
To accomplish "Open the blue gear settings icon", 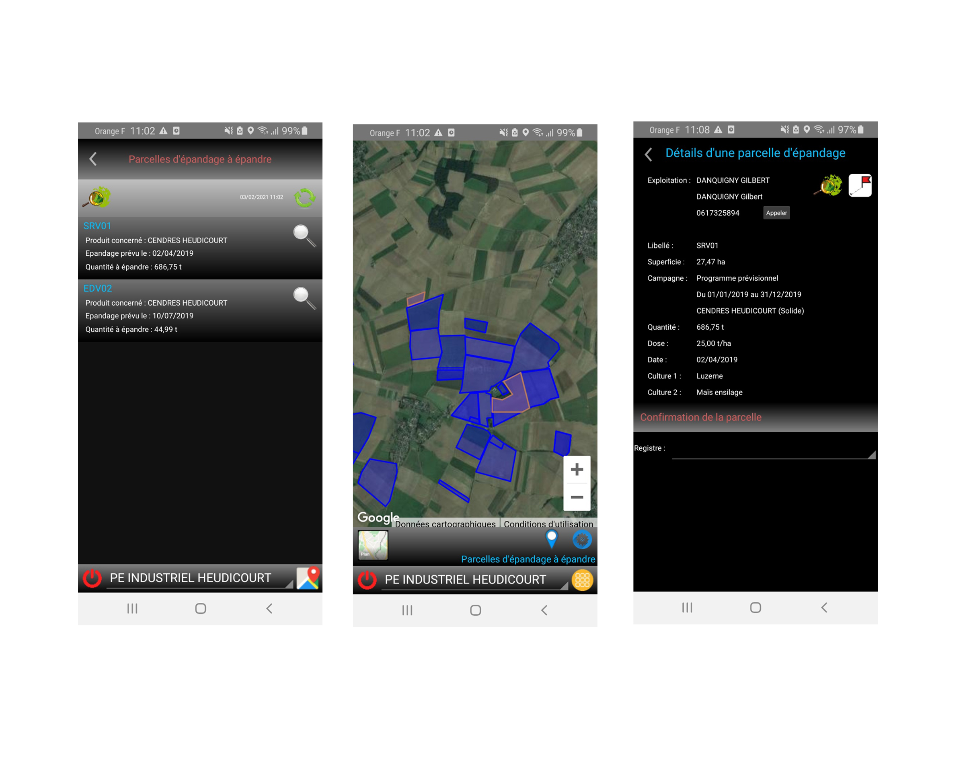I will (581, 540).
